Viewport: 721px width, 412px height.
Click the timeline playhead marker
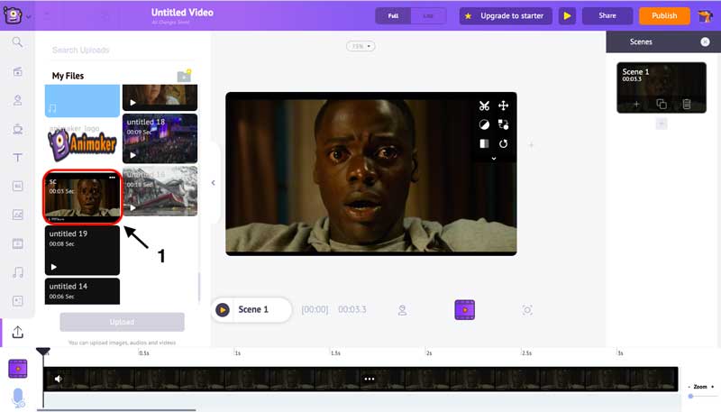click(x=43, y=352)
